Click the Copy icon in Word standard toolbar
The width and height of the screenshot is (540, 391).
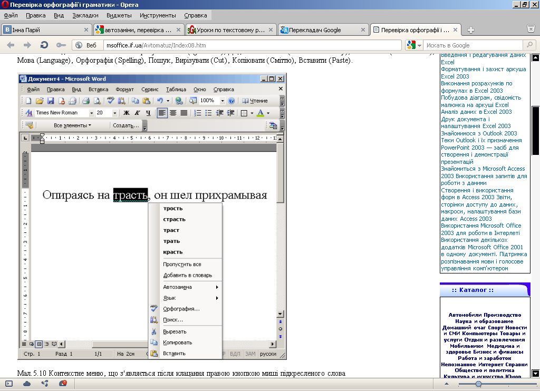click(x=136, y=101)
